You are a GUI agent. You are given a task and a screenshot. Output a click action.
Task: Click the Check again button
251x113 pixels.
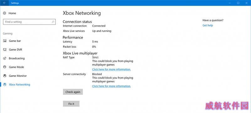coord(73,92)
